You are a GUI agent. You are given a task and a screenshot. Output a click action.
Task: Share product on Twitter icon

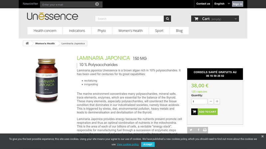[x=191, y=130]
